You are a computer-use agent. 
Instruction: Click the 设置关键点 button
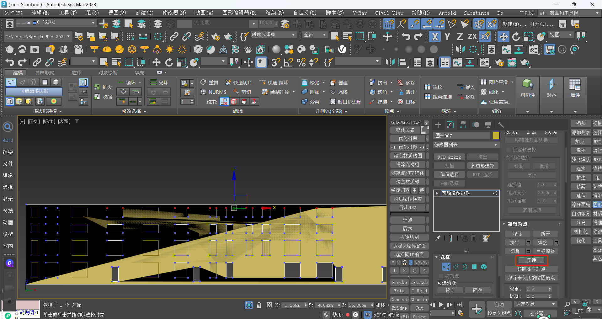click(499, 313)
